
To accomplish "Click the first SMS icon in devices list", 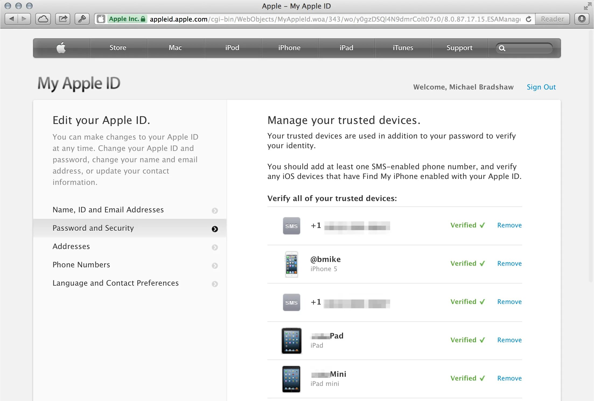I will click(291, 226).
